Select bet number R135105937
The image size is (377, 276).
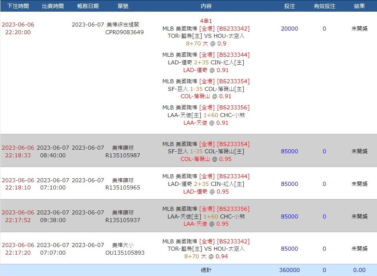click(x=122, y=220)
